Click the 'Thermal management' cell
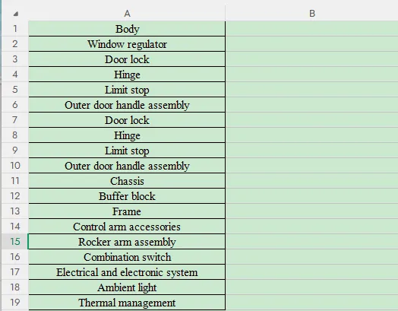Viewport: 398px width, 311px height. pyautogui.click(x=127, y=303)
